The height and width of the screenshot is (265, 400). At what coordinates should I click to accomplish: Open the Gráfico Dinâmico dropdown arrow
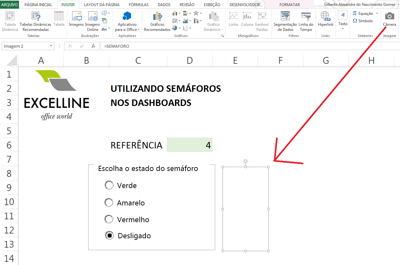tap(222, 30)
